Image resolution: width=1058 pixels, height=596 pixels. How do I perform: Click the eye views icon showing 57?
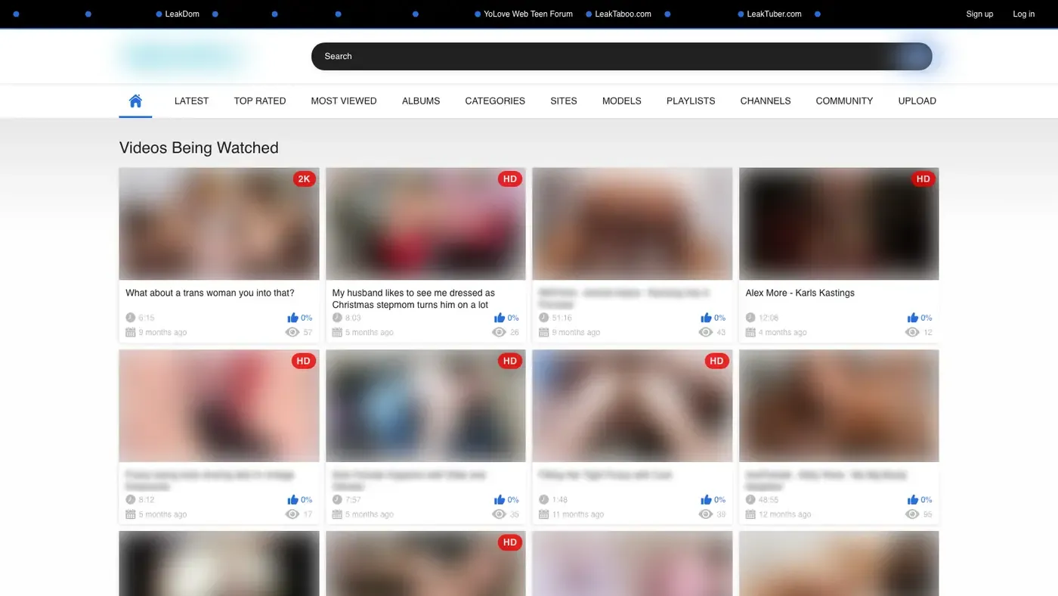292,332
